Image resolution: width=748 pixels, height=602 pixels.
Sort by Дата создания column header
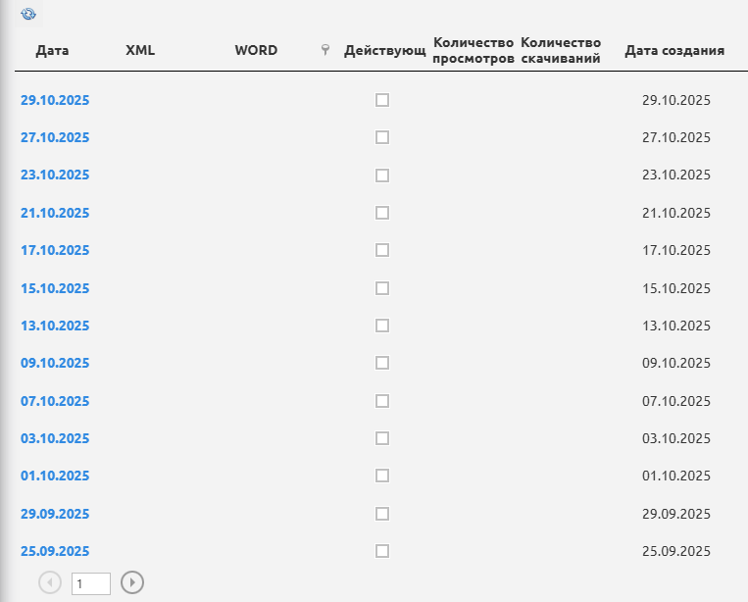(674, 50)
